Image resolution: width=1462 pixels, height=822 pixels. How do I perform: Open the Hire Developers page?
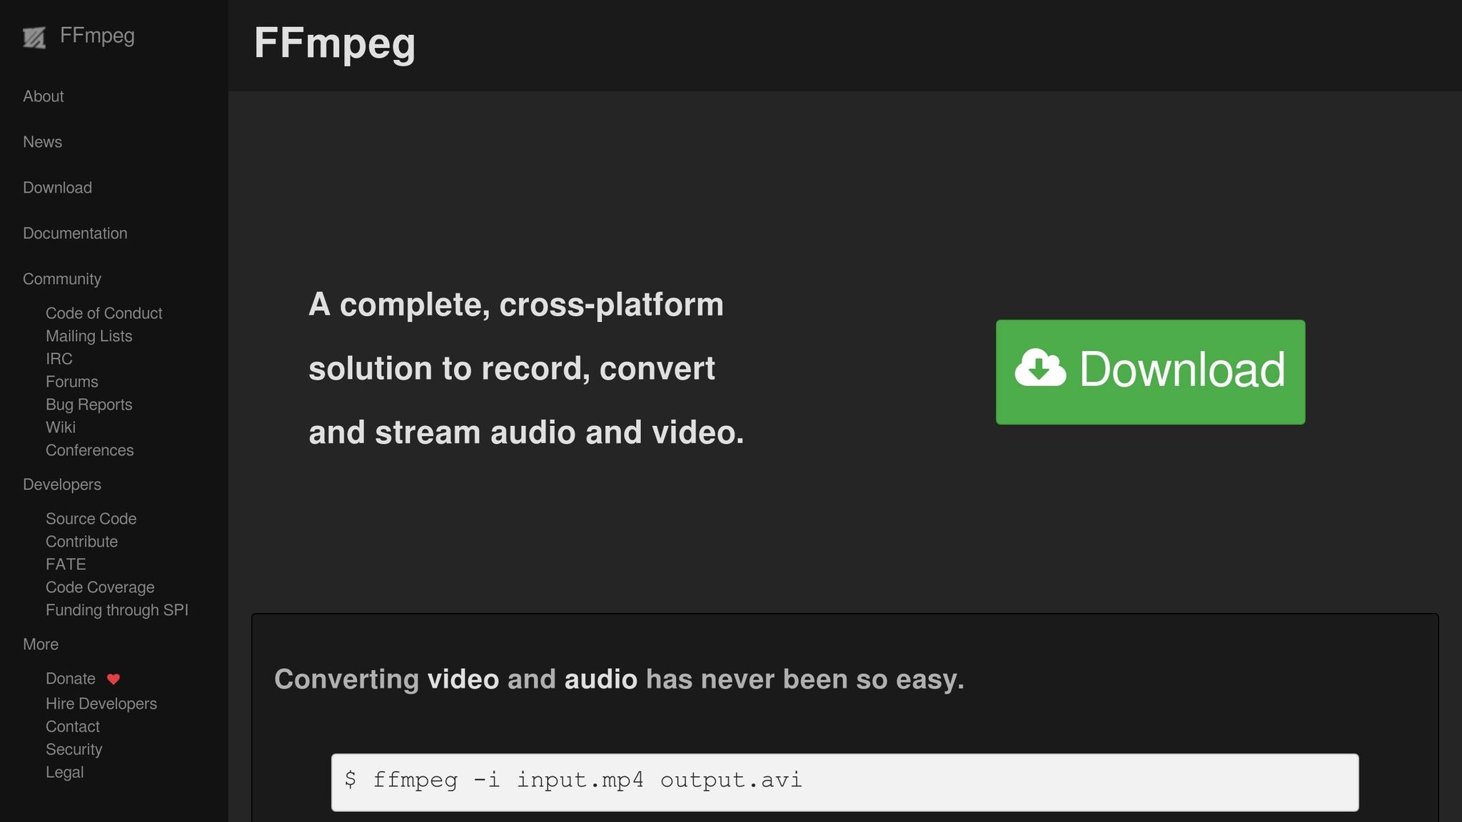point(101,703)
